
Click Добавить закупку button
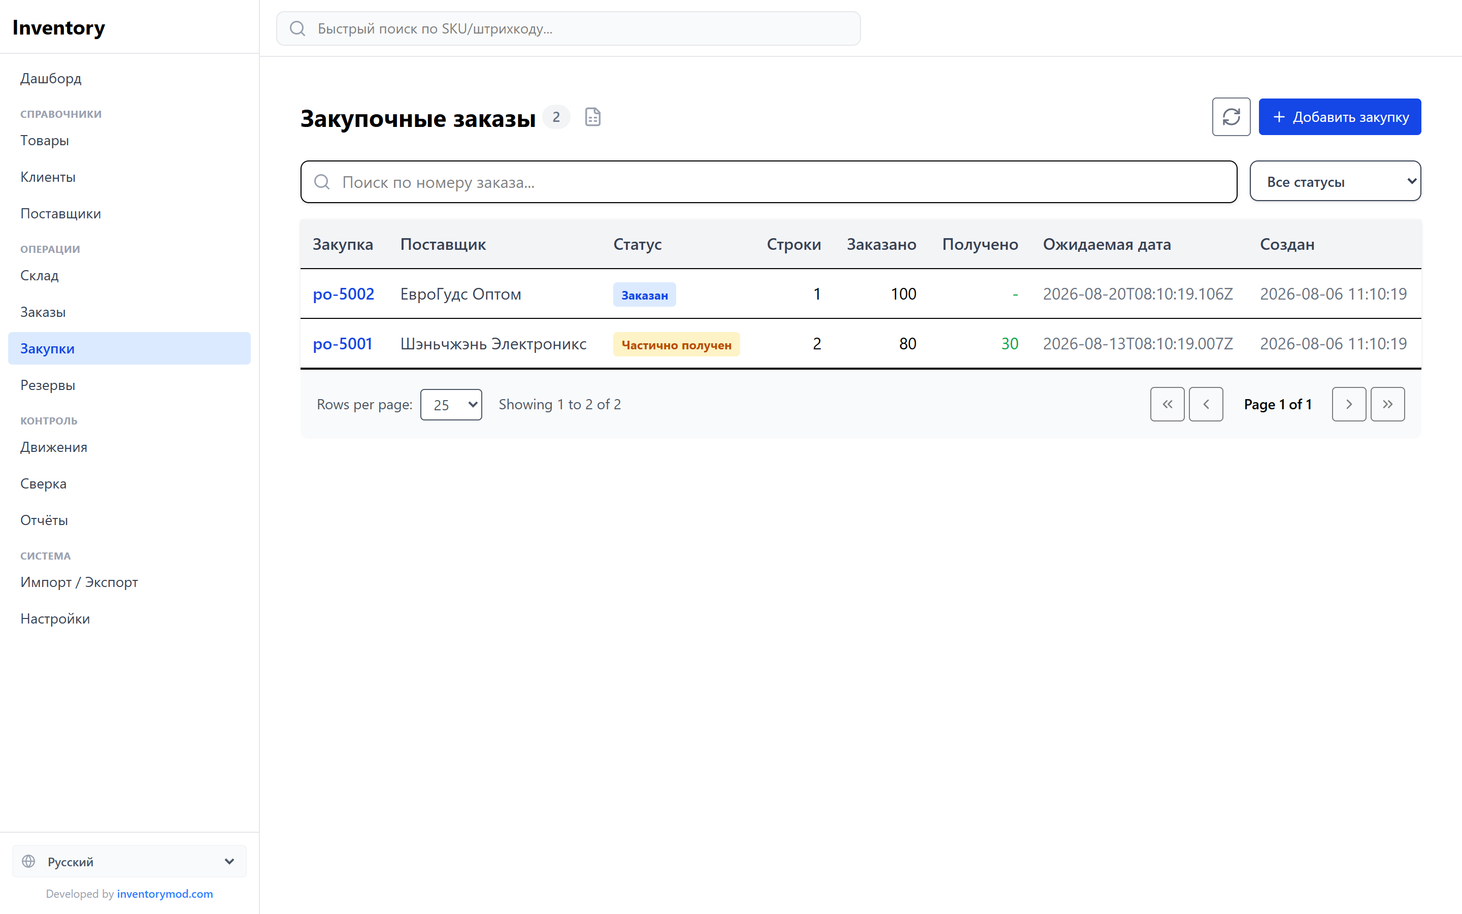tap(1339, 117)
